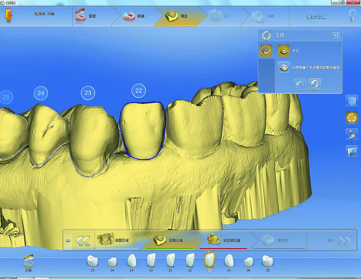Click the undo arrow in tools panel
Screen dimensions: 361x279
coord(300,84)
